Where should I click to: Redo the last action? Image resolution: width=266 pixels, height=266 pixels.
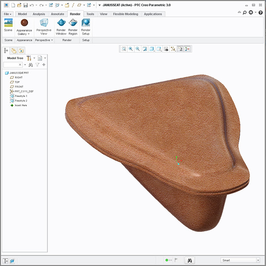[41, 5]
